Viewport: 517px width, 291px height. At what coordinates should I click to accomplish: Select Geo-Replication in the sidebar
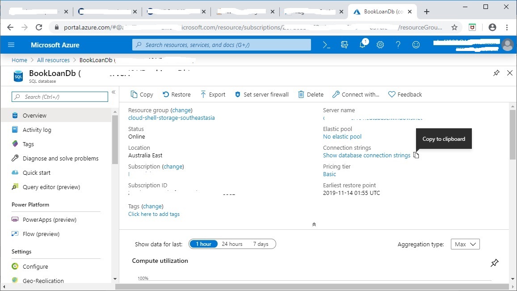[42, 280]
